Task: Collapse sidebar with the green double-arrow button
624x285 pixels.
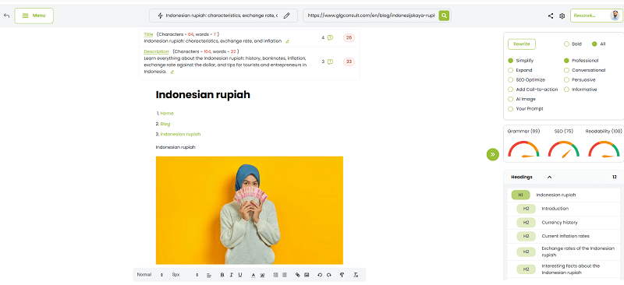Action: (493, 154)
